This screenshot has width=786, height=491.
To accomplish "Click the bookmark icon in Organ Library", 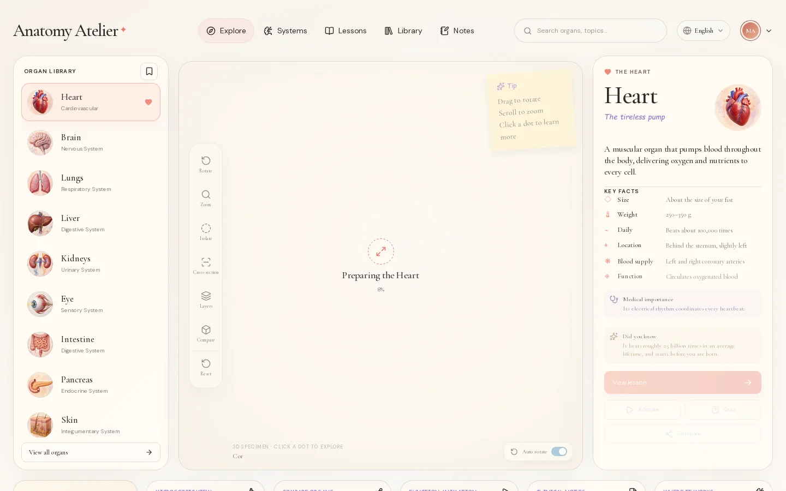I will click(x=149, y=71).
